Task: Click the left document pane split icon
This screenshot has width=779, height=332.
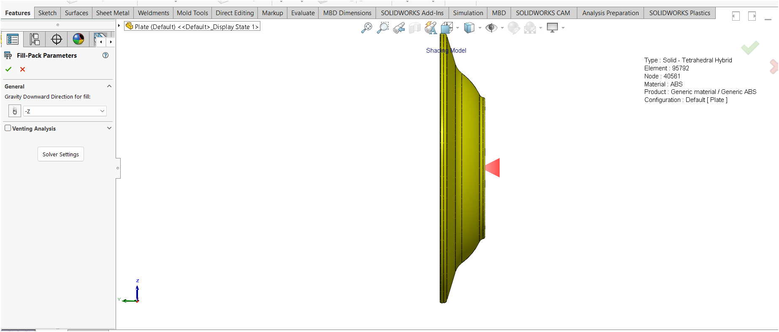Action: click(x=736, y=16)
